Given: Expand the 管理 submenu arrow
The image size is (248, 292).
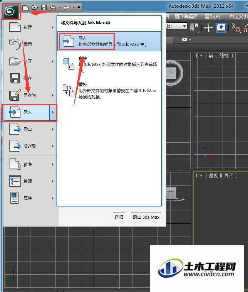Looking at the screenshot, I should click(x=53, y=181).
